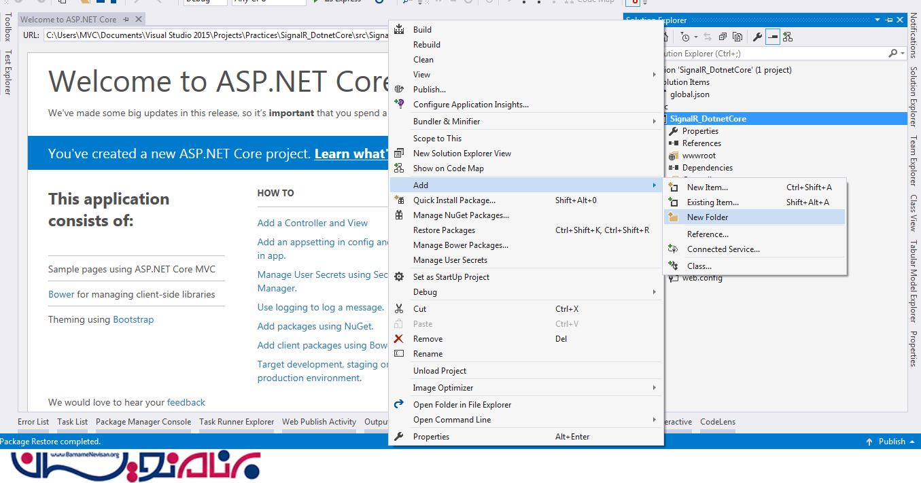921x483 pixels.
Task: Select Rebuild in the context menu
Action: point(426,45)
